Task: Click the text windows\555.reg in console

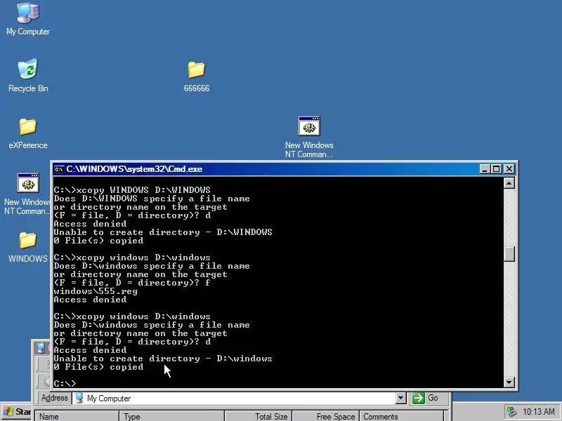Action: (96, 291)
